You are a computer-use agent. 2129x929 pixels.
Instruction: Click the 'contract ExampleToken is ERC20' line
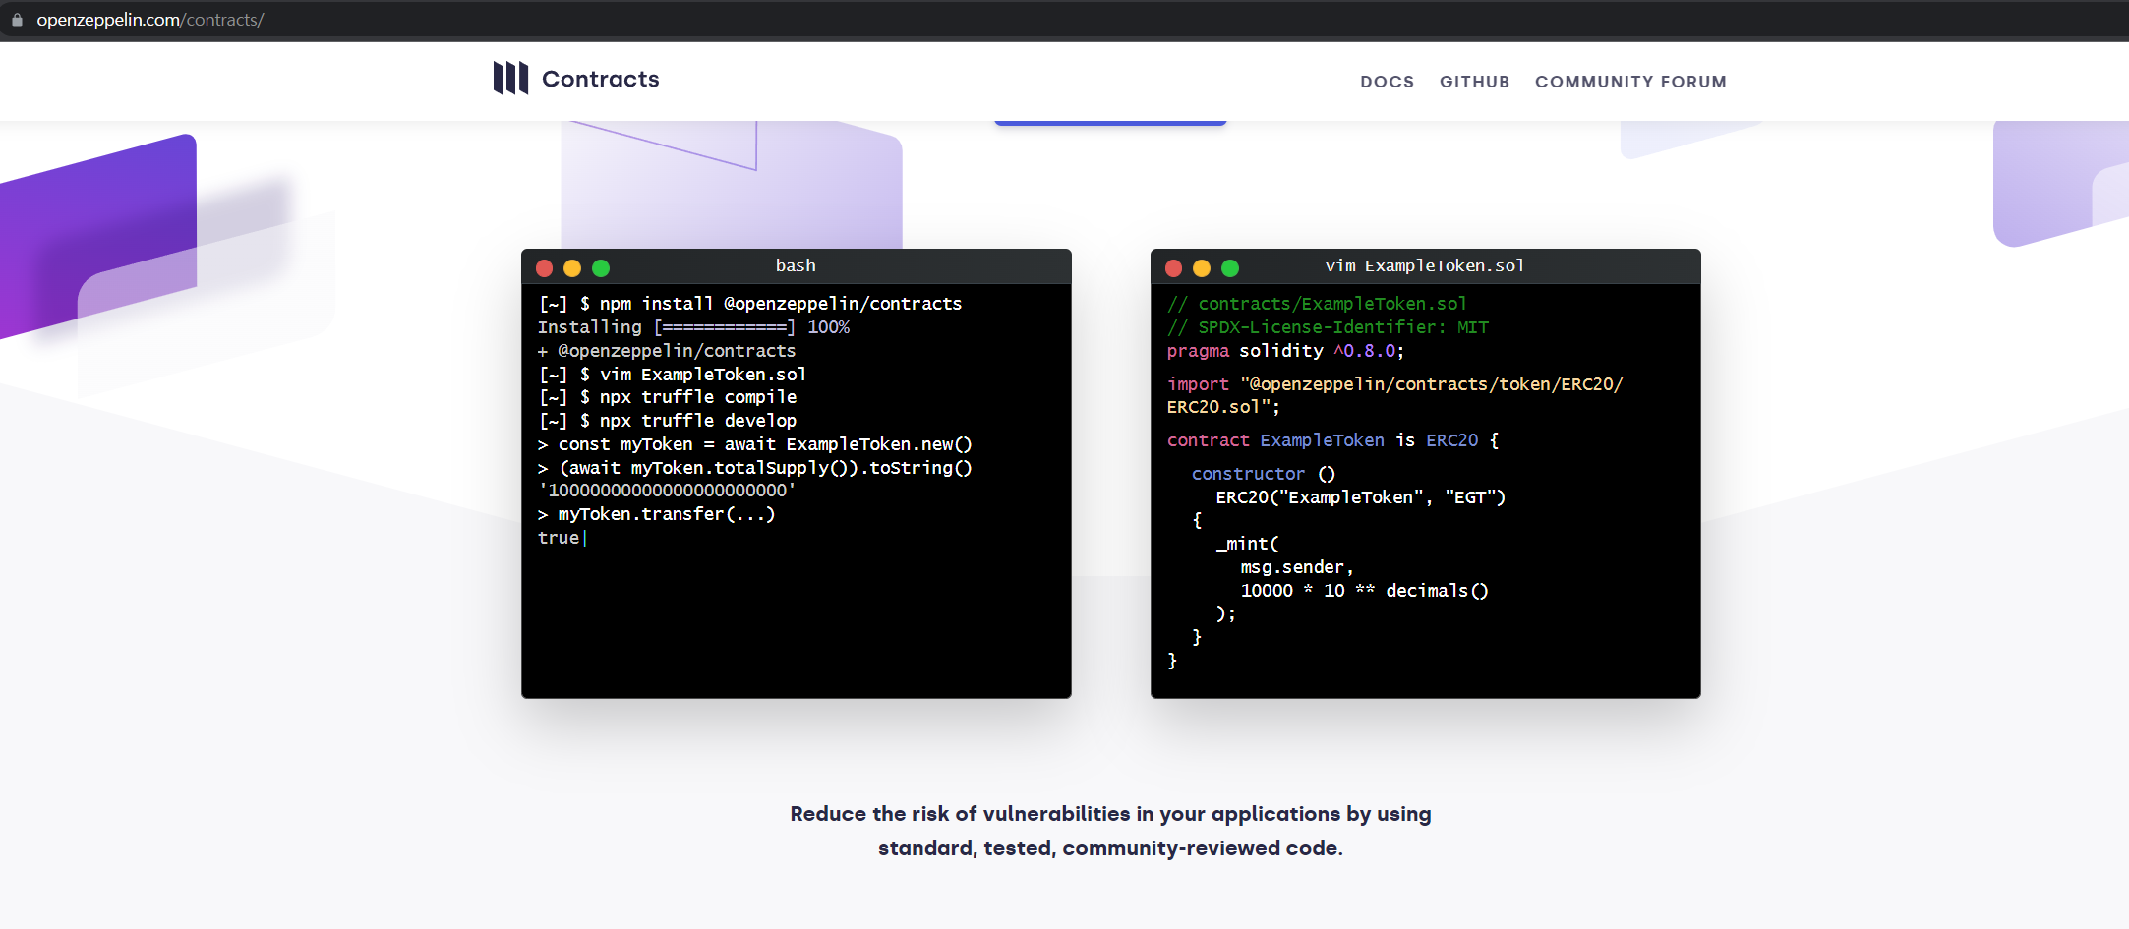click(x=1333, y=440)
